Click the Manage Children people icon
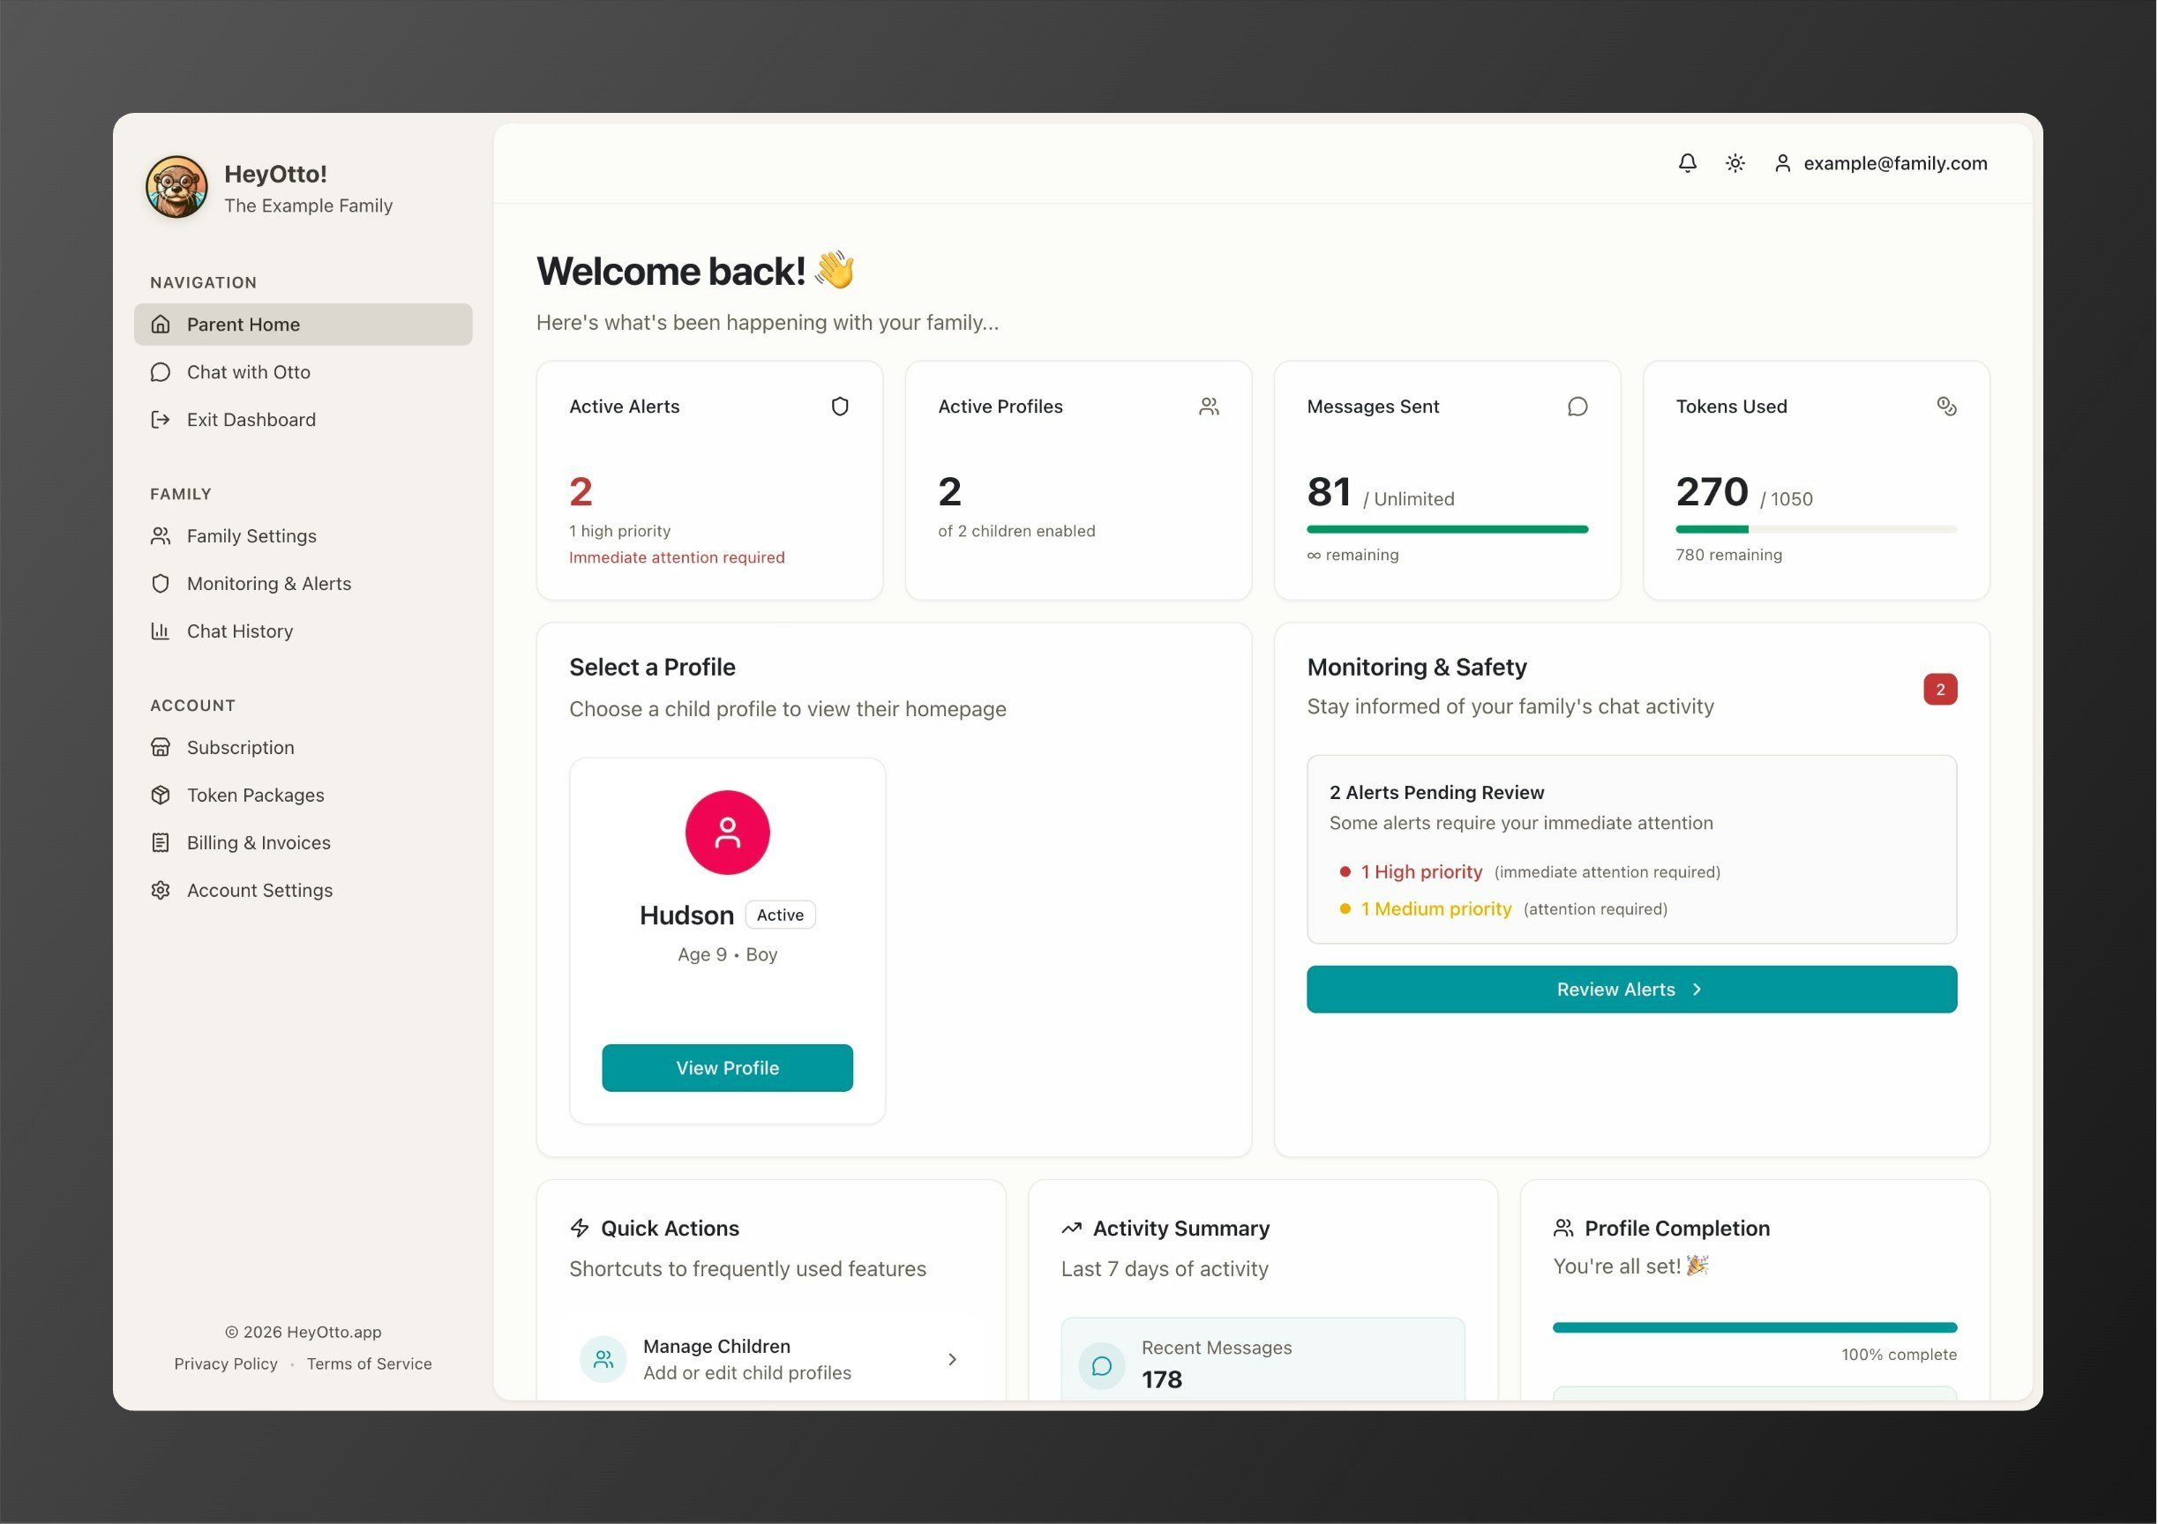This screenshot has width=2158, height=1524. (603, 1358)
